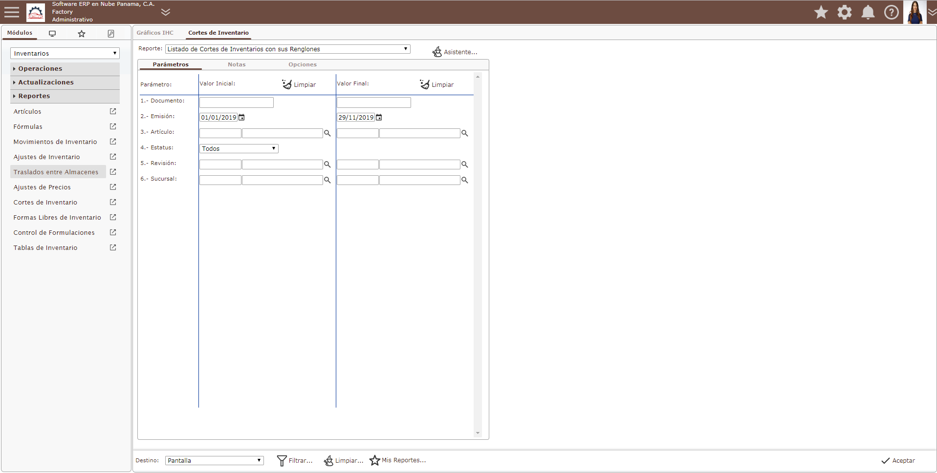Click Limpiar for Valor Inicial

(x=299, y=84)
